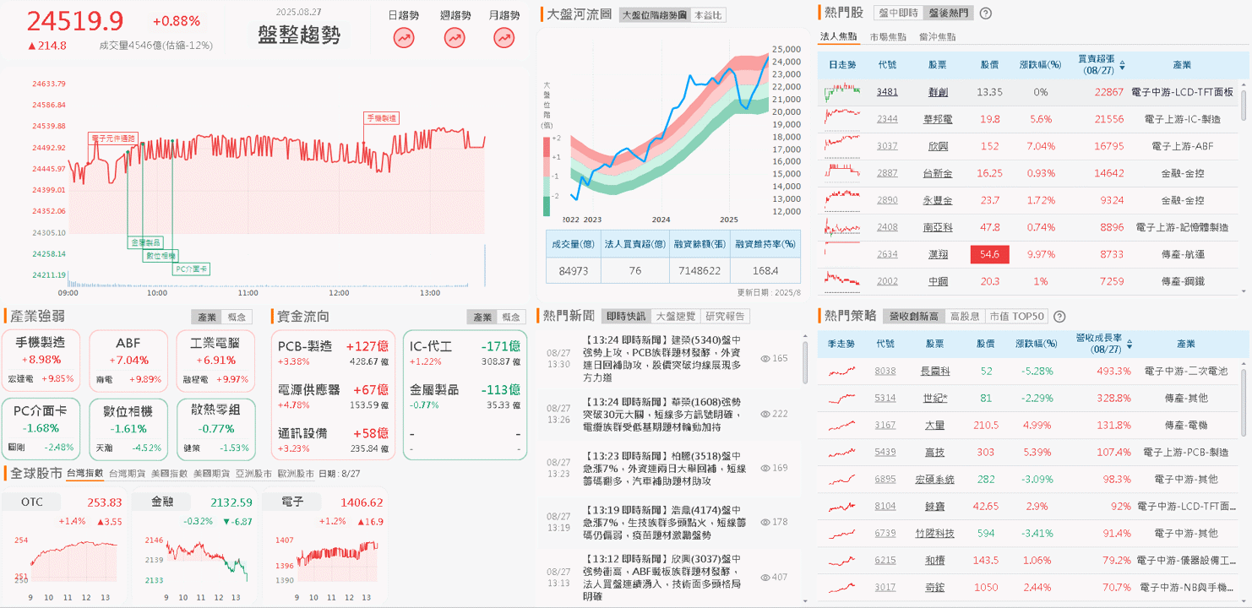Switch to 大盤位階趨勢圖 chart view
The width and height of the screenshot is (1252, 608).
point(654,15)
